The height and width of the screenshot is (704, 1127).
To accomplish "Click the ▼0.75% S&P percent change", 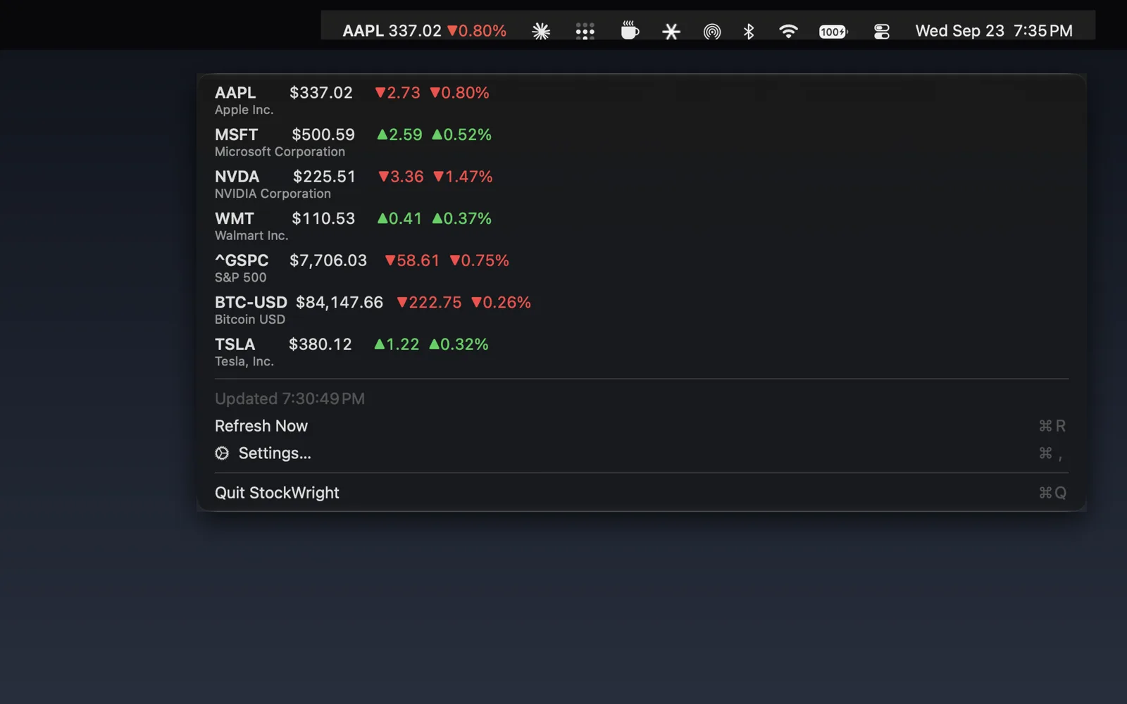I will coord(479,260).
